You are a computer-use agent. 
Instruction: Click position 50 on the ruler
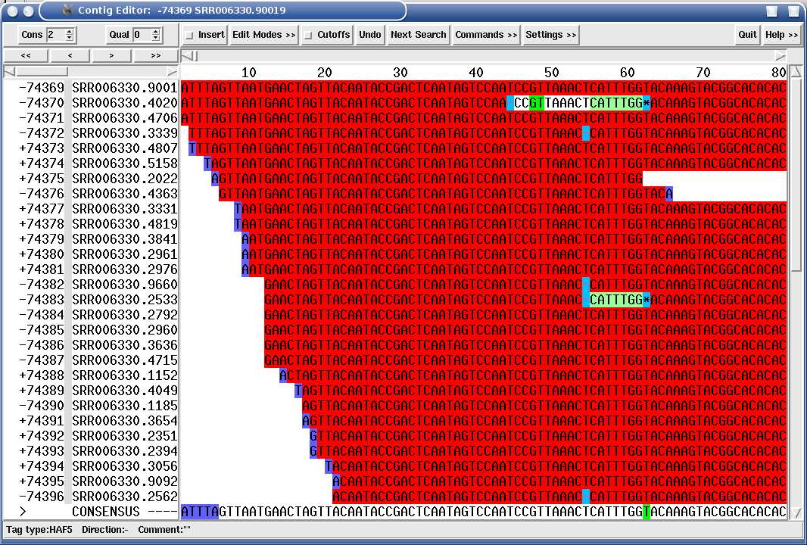[551, 73]
